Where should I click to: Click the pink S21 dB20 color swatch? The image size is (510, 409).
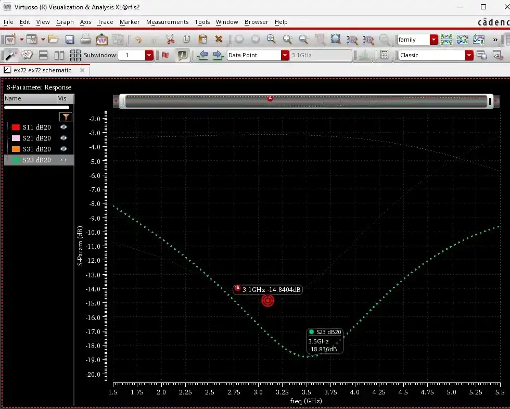coord(16,138)
